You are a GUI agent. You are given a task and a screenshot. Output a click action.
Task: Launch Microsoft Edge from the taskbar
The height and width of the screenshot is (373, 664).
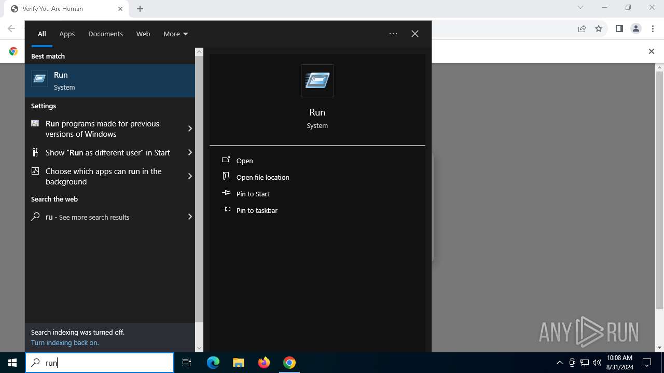213,363
